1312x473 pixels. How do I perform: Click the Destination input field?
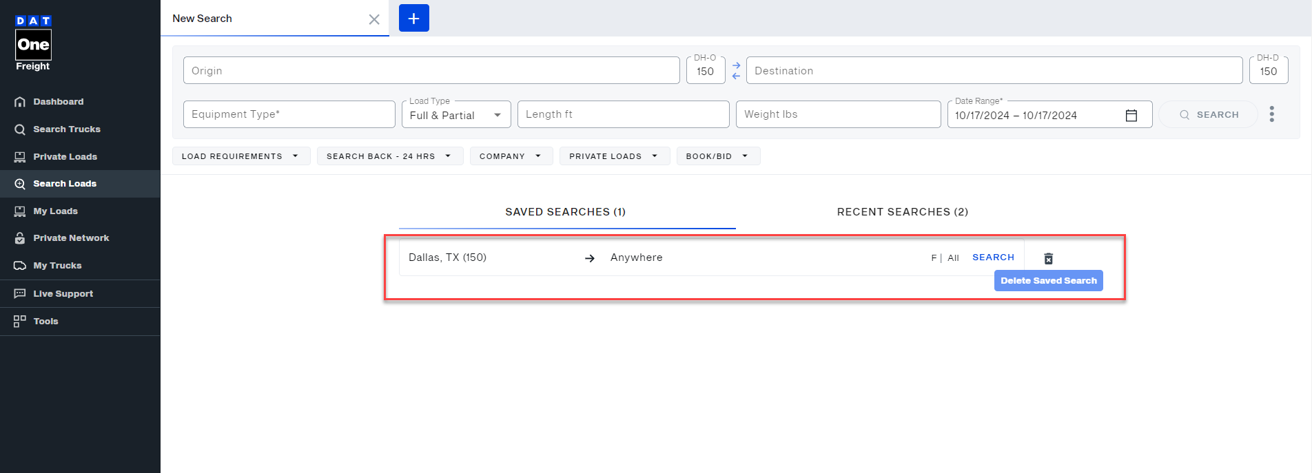(994, 70)
